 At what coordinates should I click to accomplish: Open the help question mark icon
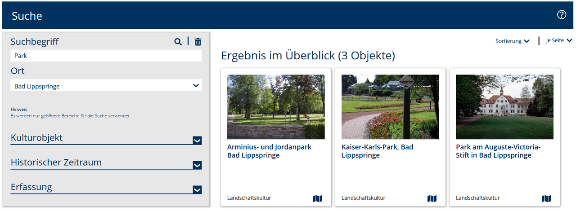tap(562, 15)
